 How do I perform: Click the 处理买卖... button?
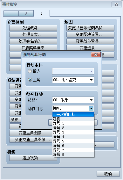33,34
